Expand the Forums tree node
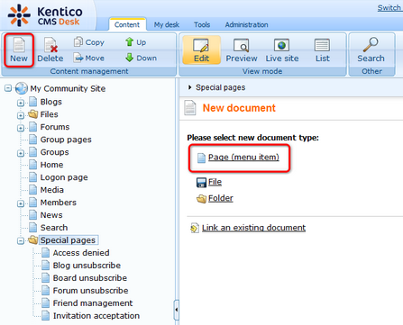Viewport: 403px width, 325px height. click(21, 128)
